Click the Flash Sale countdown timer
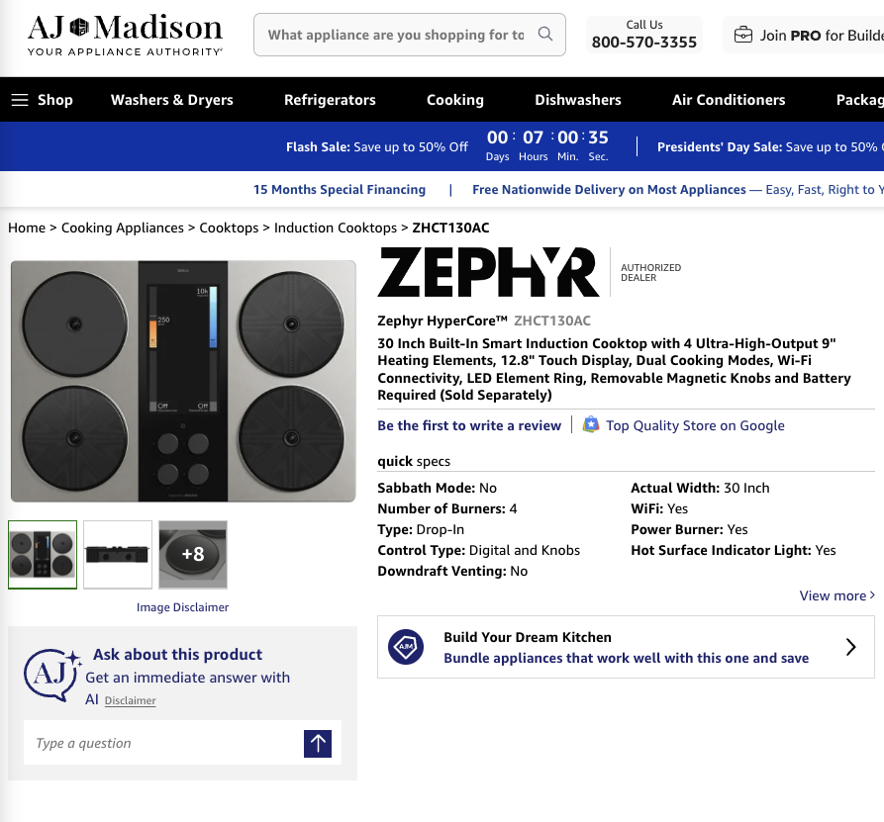 [x=547, y=145]
